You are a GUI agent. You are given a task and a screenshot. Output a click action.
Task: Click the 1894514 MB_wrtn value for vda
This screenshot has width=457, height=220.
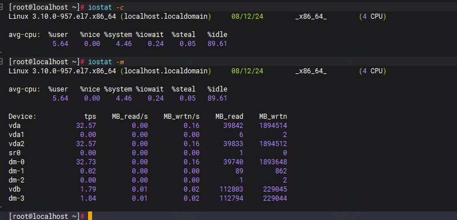273,126
